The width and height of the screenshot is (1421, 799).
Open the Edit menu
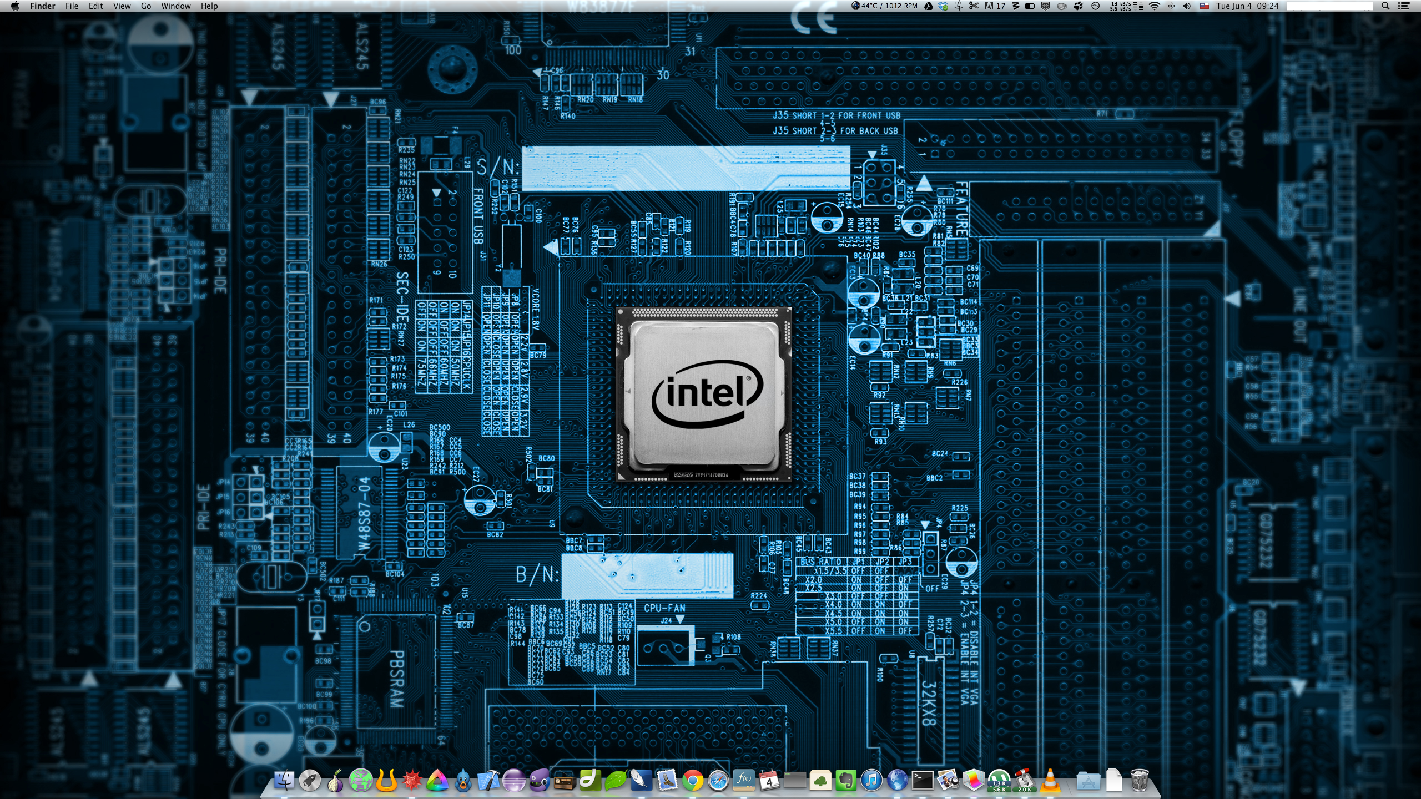pyautogui.click(x=95, y=6)
